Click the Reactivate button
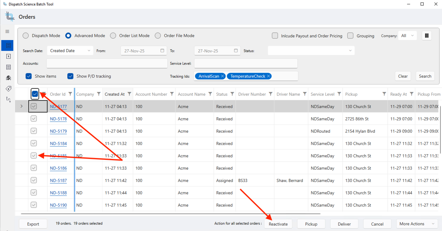 coord(278,224)
